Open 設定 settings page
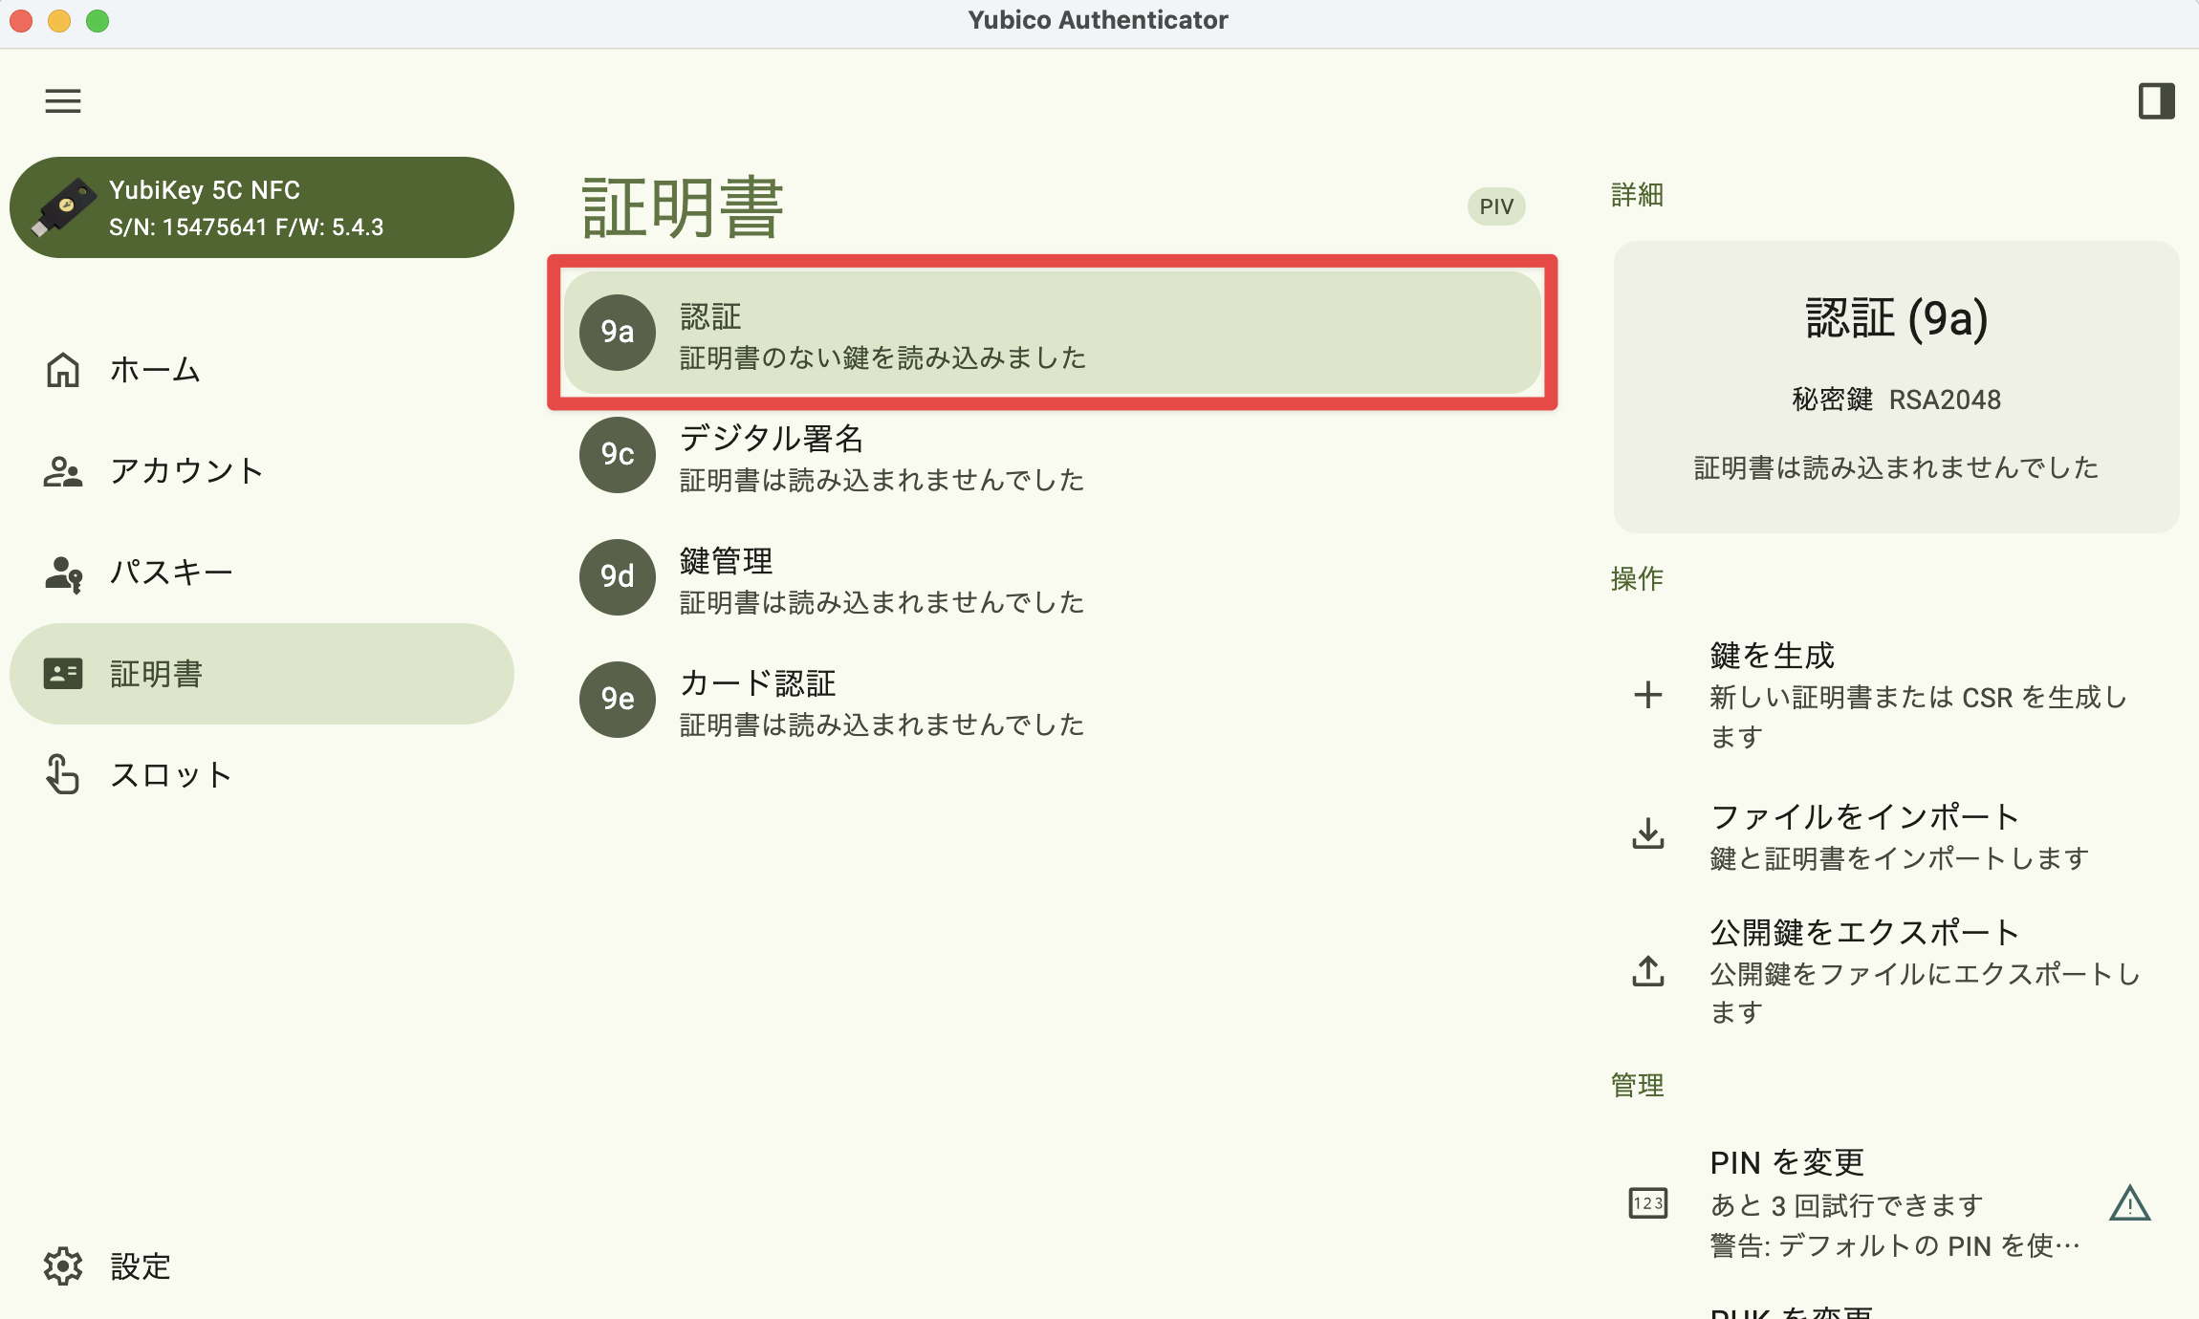Screen dimensions: 2199x1319 pos(262,1266)
